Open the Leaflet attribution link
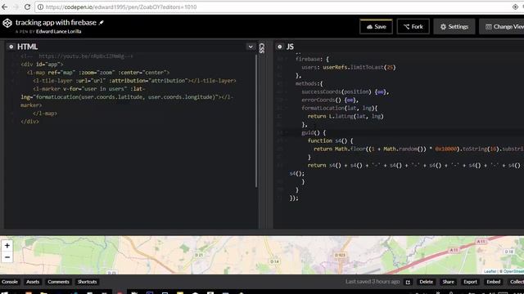Viewport: 524px width, 294px height. coord(490,271)
